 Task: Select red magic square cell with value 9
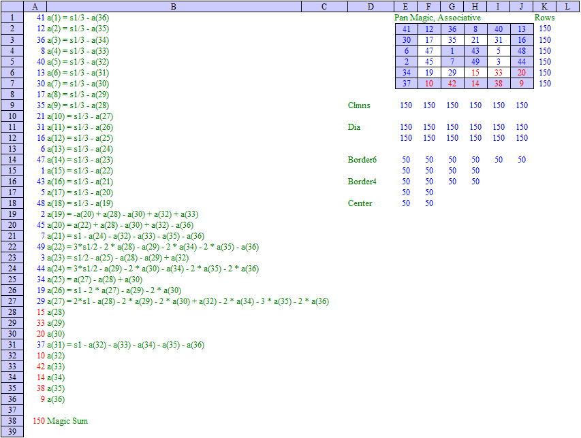(522, 83)
